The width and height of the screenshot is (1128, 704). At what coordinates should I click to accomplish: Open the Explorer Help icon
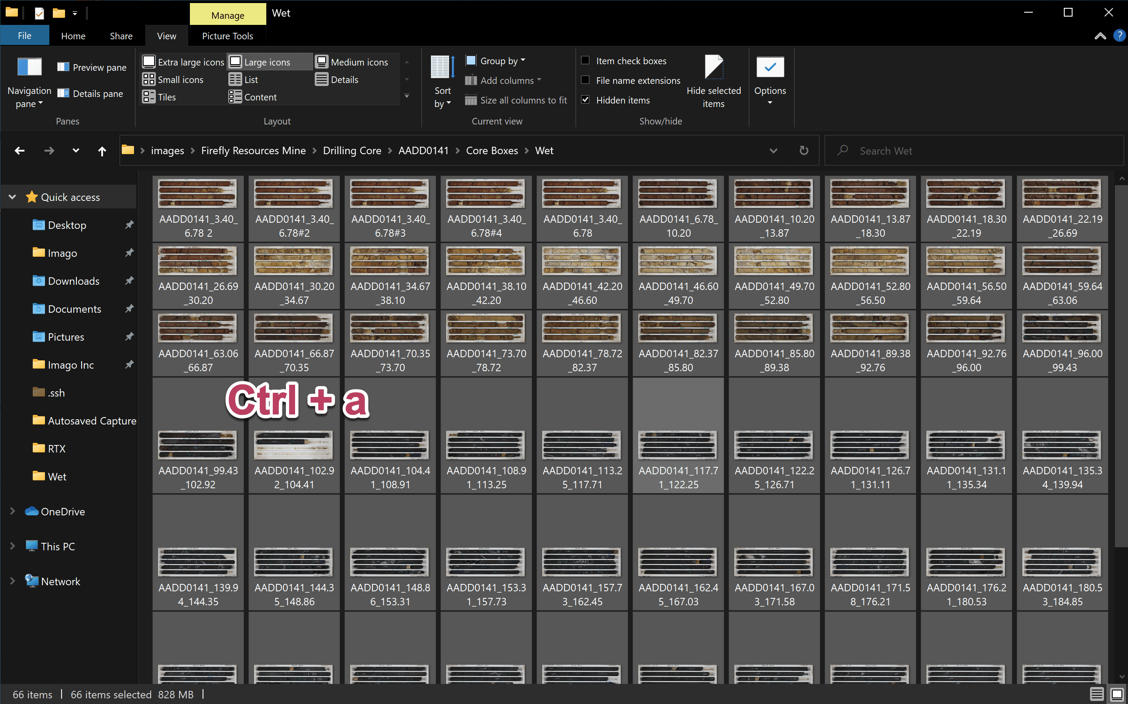coord(1119,35)
